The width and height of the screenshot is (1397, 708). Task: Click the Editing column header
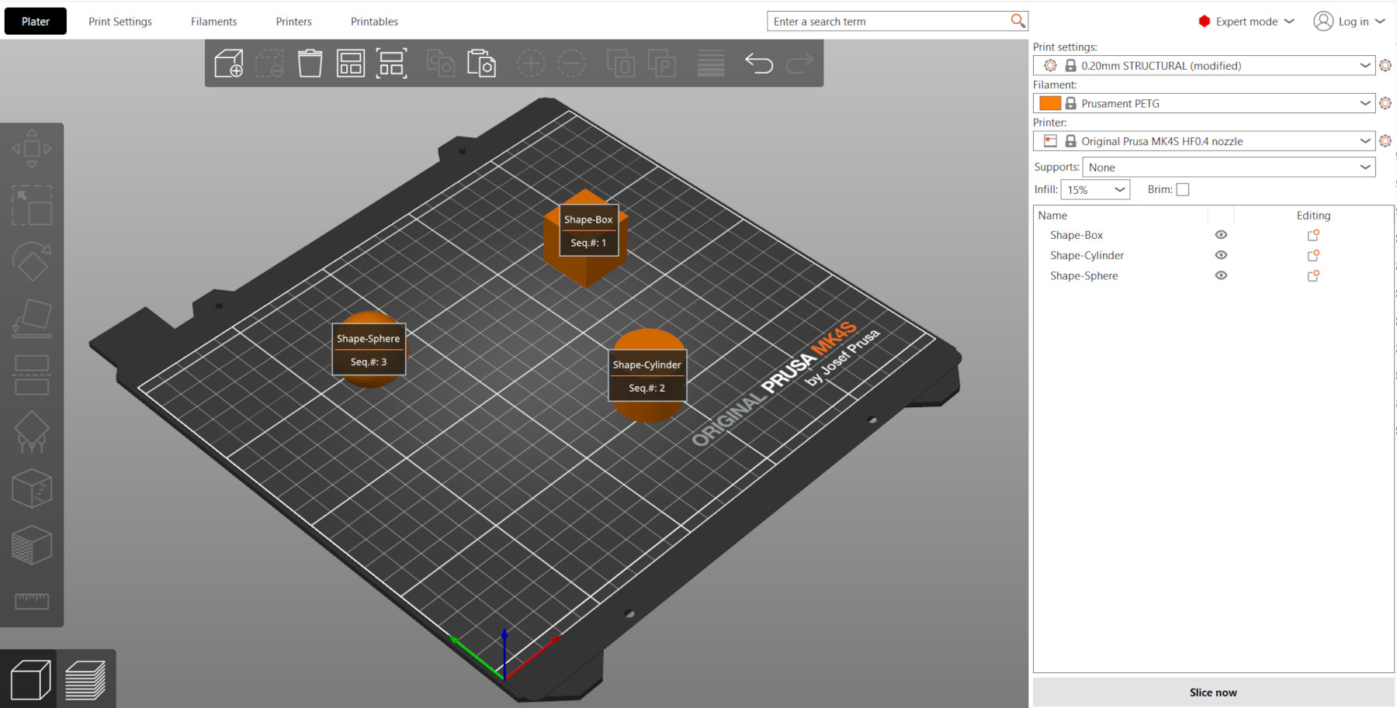(1313, 215)
